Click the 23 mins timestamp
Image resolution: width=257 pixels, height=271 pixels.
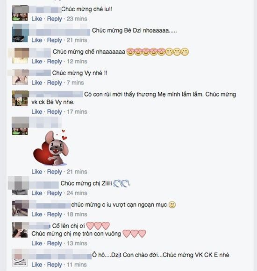pos(77,19)
